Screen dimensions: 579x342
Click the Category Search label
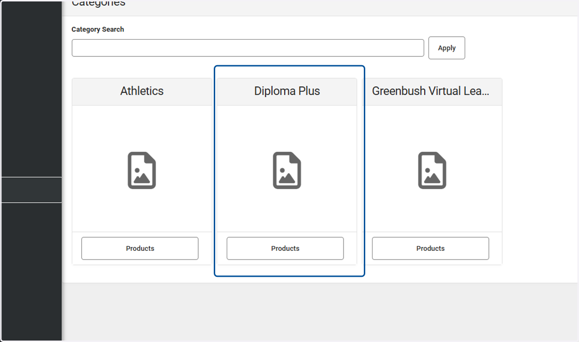[x=98, y=29]
